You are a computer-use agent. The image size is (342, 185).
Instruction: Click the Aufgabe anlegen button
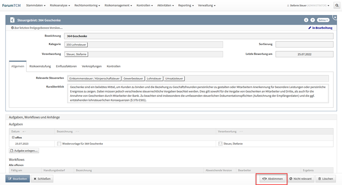click(x=25, y=150)
